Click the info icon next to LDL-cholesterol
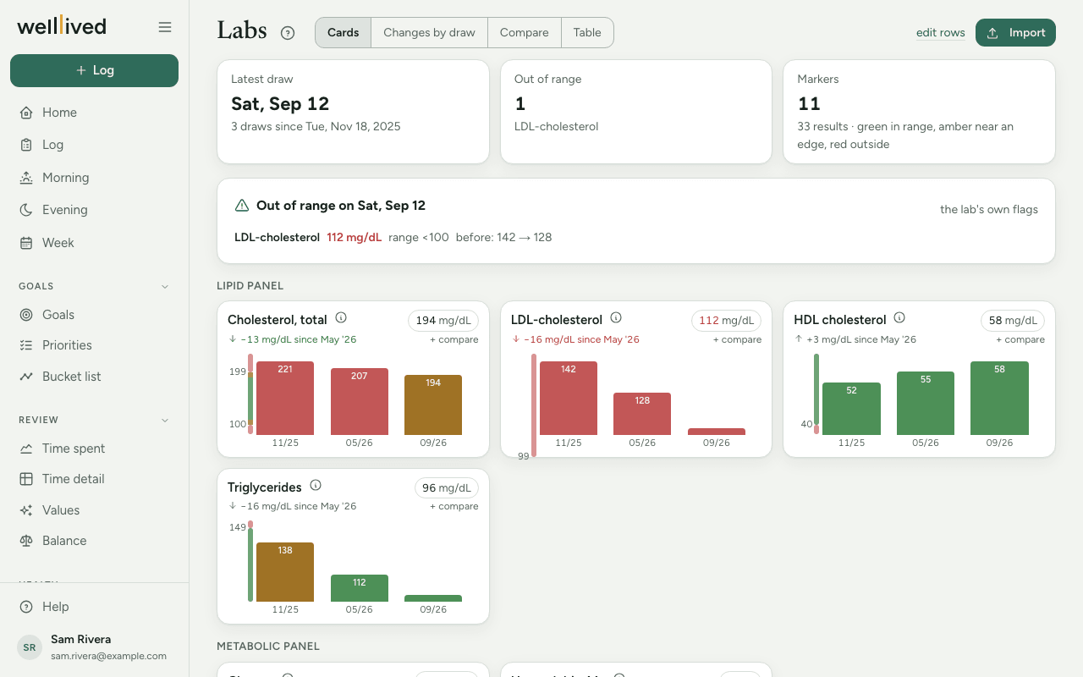Viewport: 1083px width, 677px height. [x=616, y=318]
